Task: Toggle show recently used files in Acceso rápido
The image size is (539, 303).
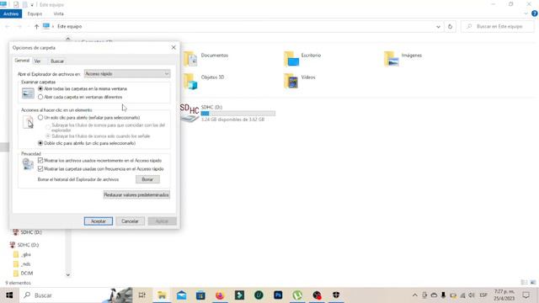Action: coord(40,161)
